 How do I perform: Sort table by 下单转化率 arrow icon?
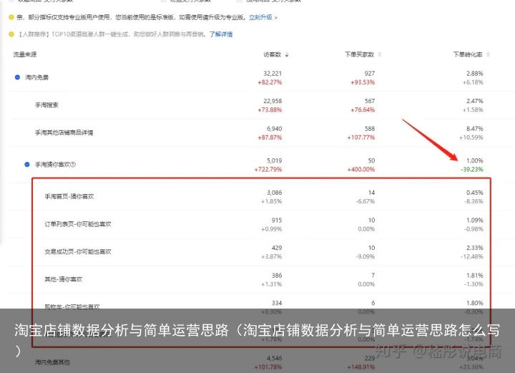click(x=488, y=54)
